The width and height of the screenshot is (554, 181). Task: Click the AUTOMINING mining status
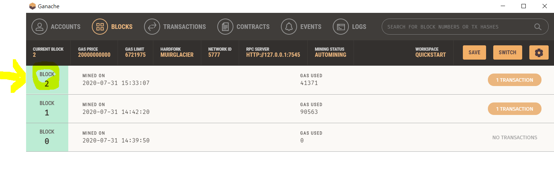pyautogui.click(x=331, y=55)
